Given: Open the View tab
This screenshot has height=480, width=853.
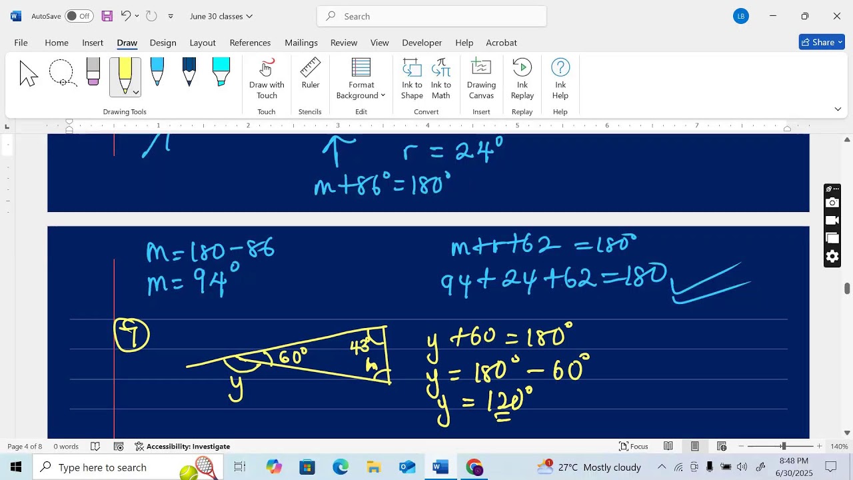Looking at the screenshot, I should (380, 43).
